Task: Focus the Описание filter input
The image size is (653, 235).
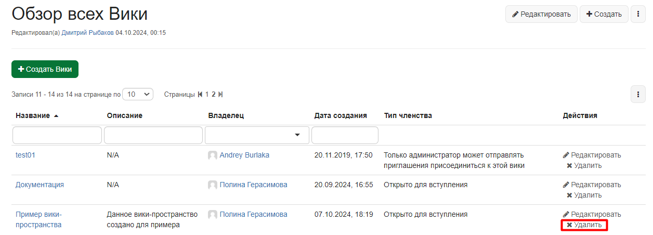Action: (153, 135)
